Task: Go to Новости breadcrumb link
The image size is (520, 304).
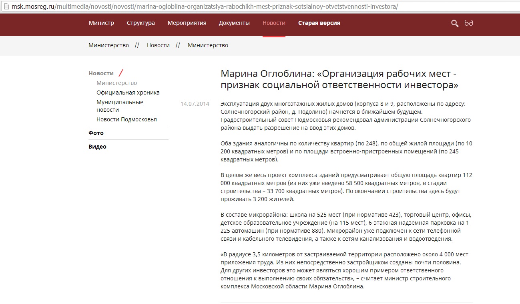Action: [158, 45]
